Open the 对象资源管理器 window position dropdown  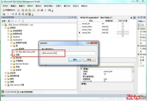click(69, 17)
